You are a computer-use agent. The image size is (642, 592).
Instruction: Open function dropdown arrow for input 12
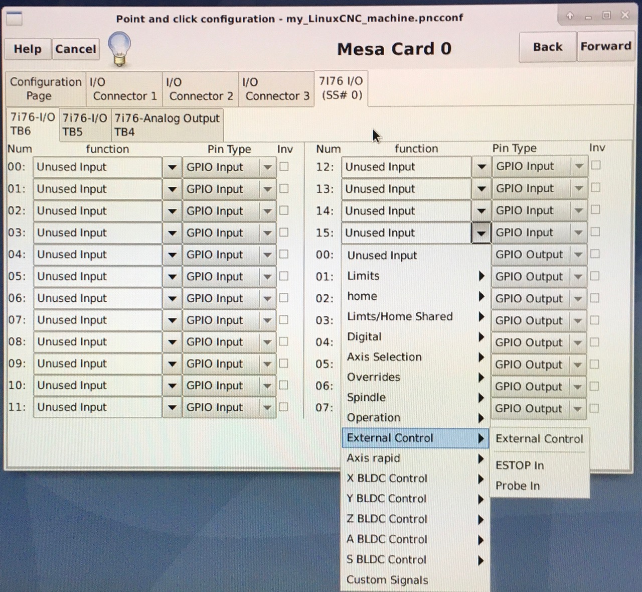click(x=481, y=167)
